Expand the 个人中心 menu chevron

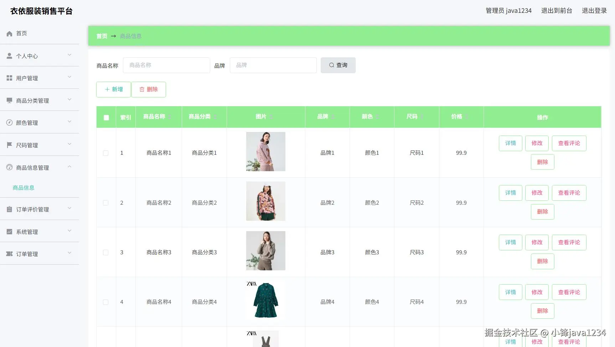tap(69, 55)
